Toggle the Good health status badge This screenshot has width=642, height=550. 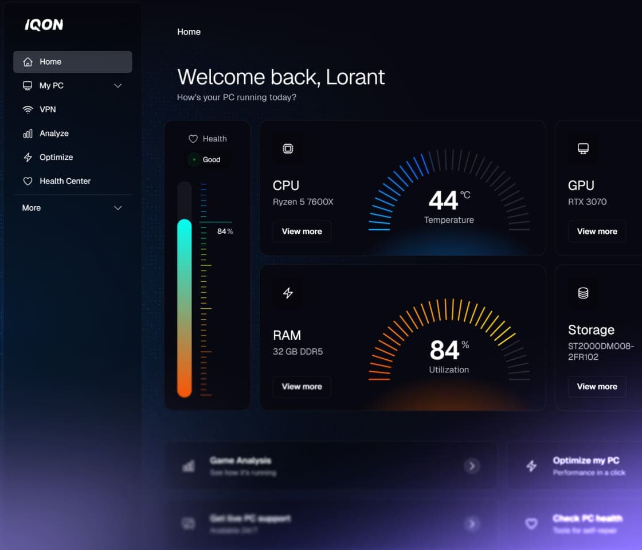pyautogui.click(x=207, y=160)
